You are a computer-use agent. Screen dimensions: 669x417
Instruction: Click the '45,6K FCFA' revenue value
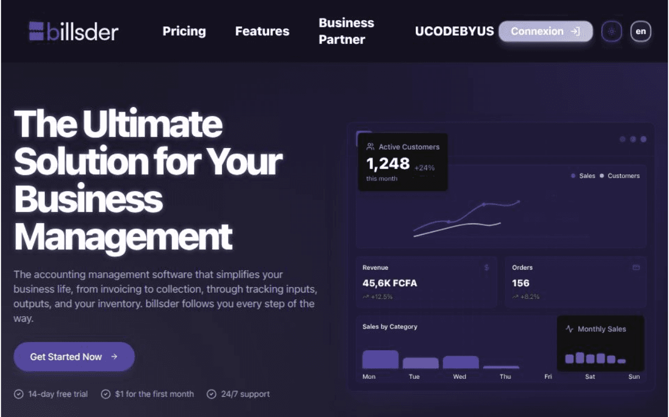click(389, 283)
